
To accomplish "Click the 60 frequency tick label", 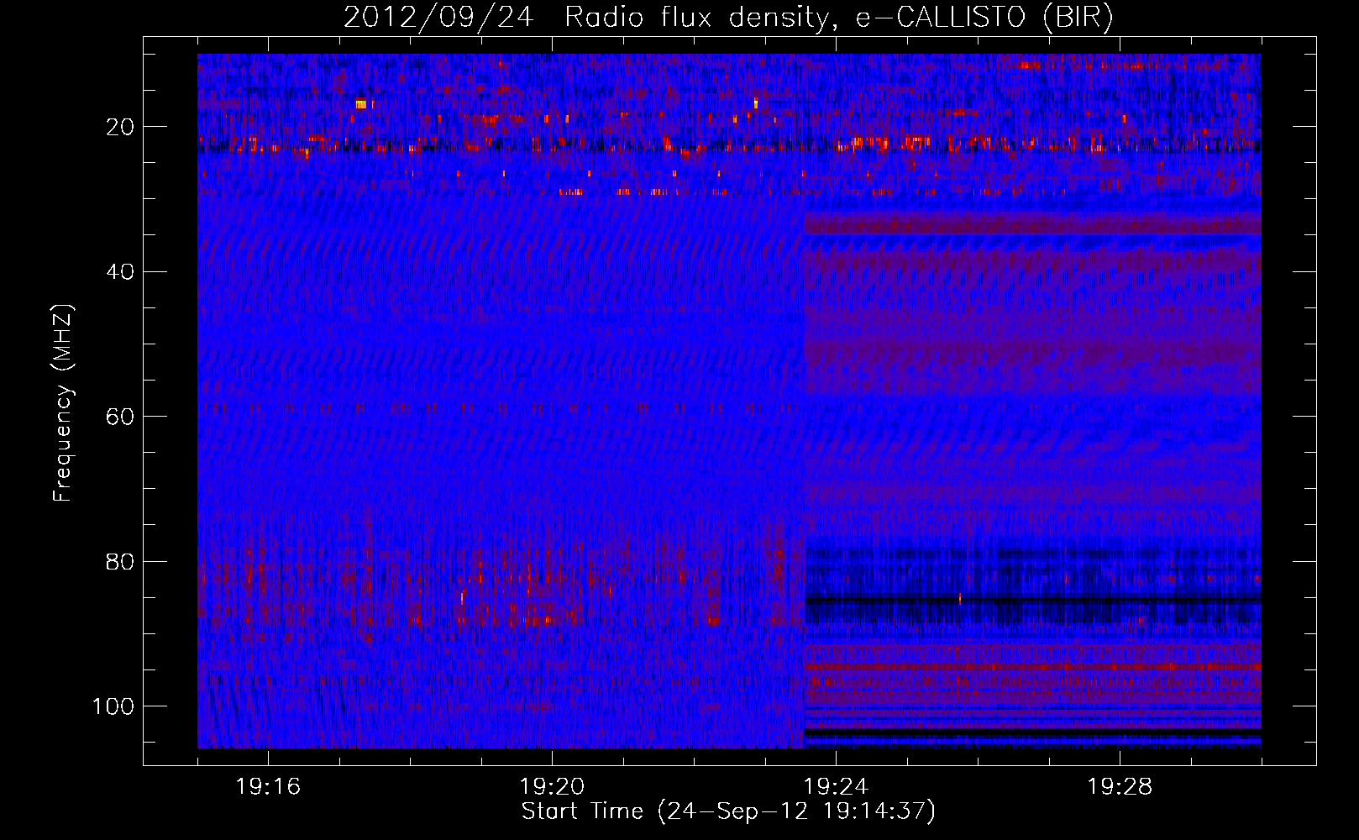I will coord(121,417).
